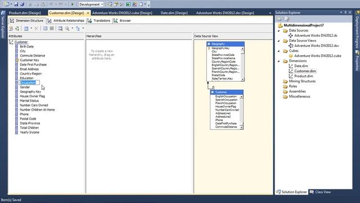The image size is (360, 203).
Task: Open the Translations tab
Action: point(99,21)
